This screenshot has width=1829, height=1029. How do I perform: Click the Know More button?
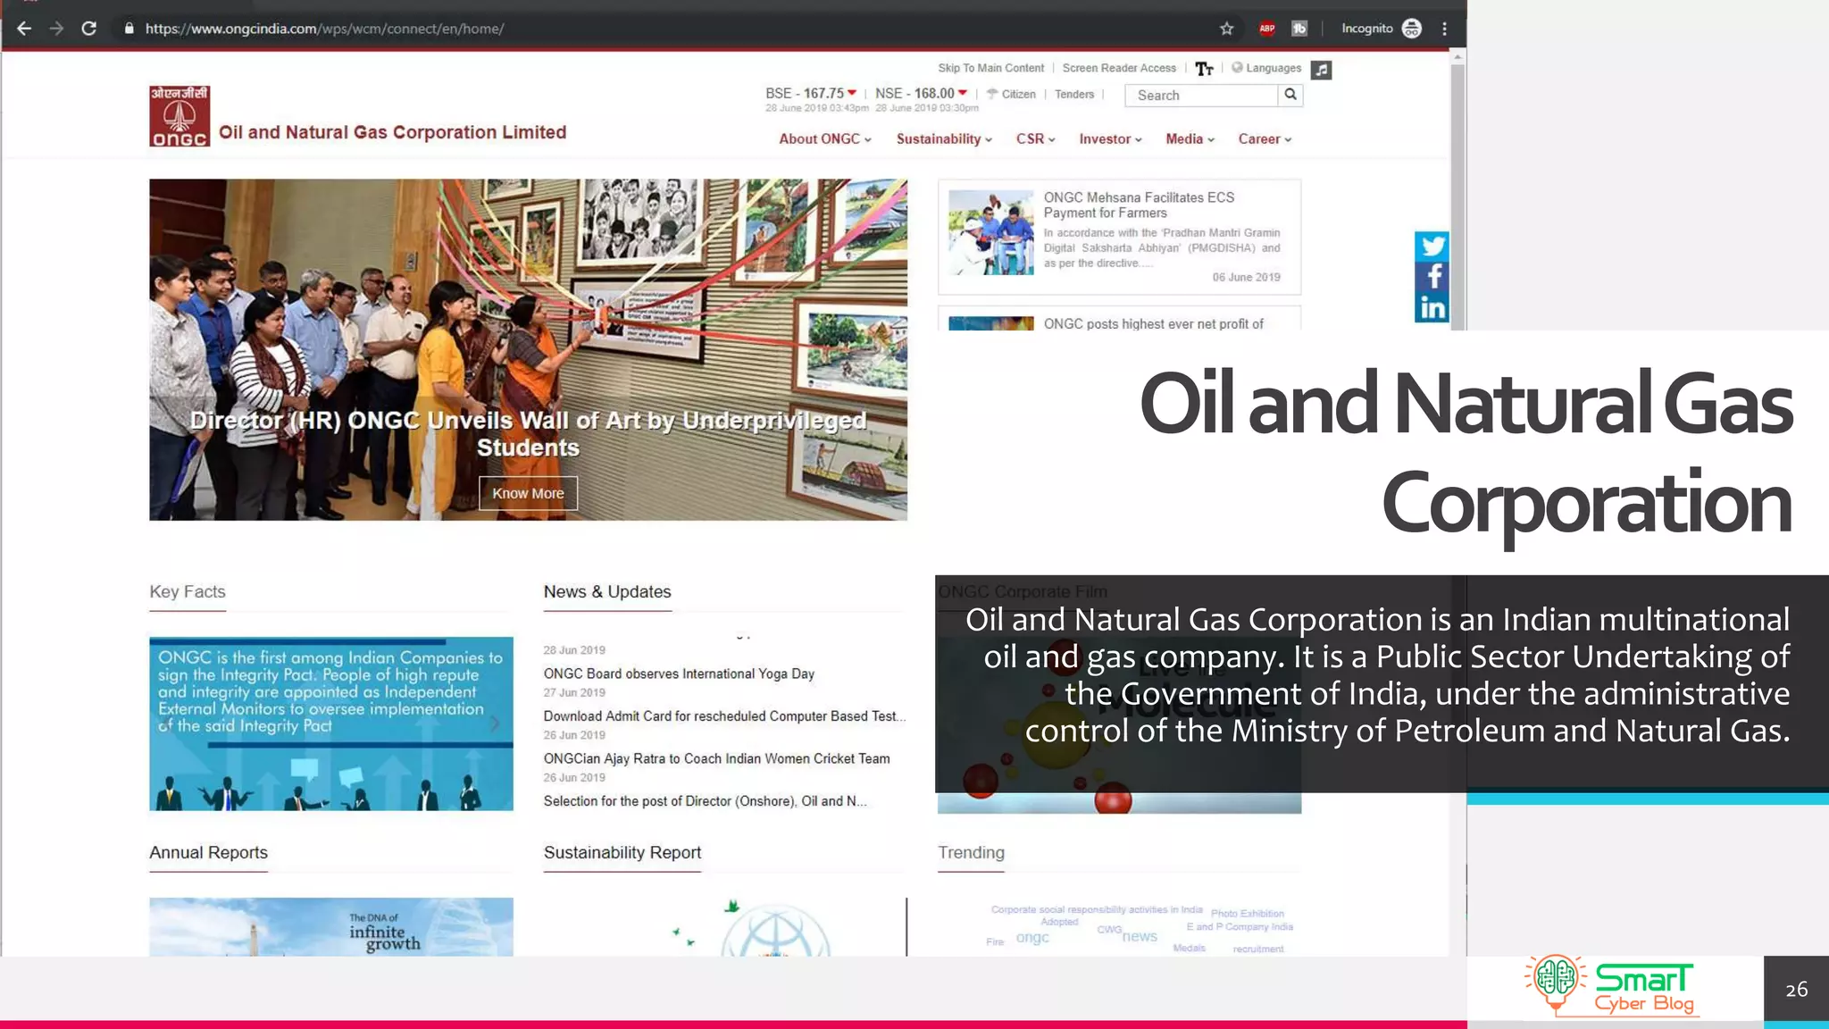coord(528,493)
